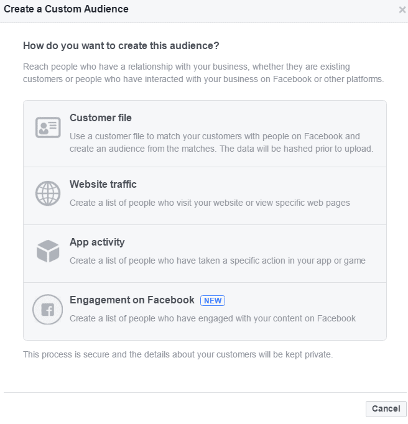Click the app or game action description
The height and width of the screenshot is (424, 408).
(217, 260)
